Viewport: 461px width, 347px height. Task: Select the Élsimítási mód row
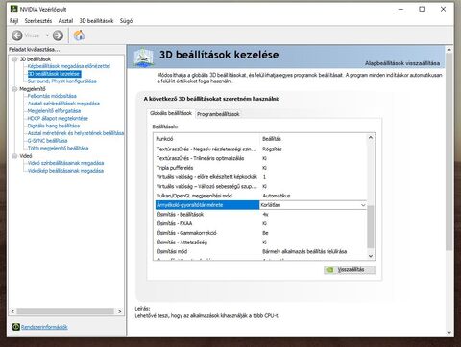point(260,251)
